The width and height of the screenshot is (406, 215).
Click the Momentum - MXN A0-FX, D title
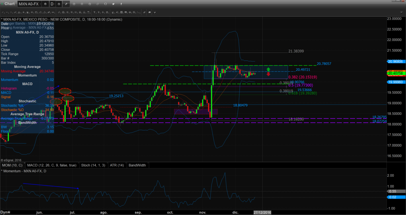pos(24,171)
